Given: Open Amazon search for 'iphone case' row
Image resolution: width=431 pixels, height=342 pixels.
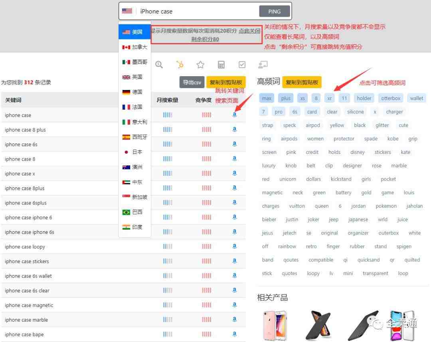Looking at the screenshot, I should [235, 115].
